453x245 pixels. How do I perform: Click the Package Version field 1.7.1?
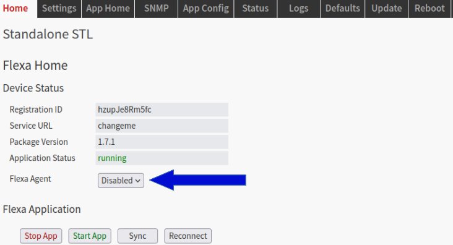[x=162, y=142]
